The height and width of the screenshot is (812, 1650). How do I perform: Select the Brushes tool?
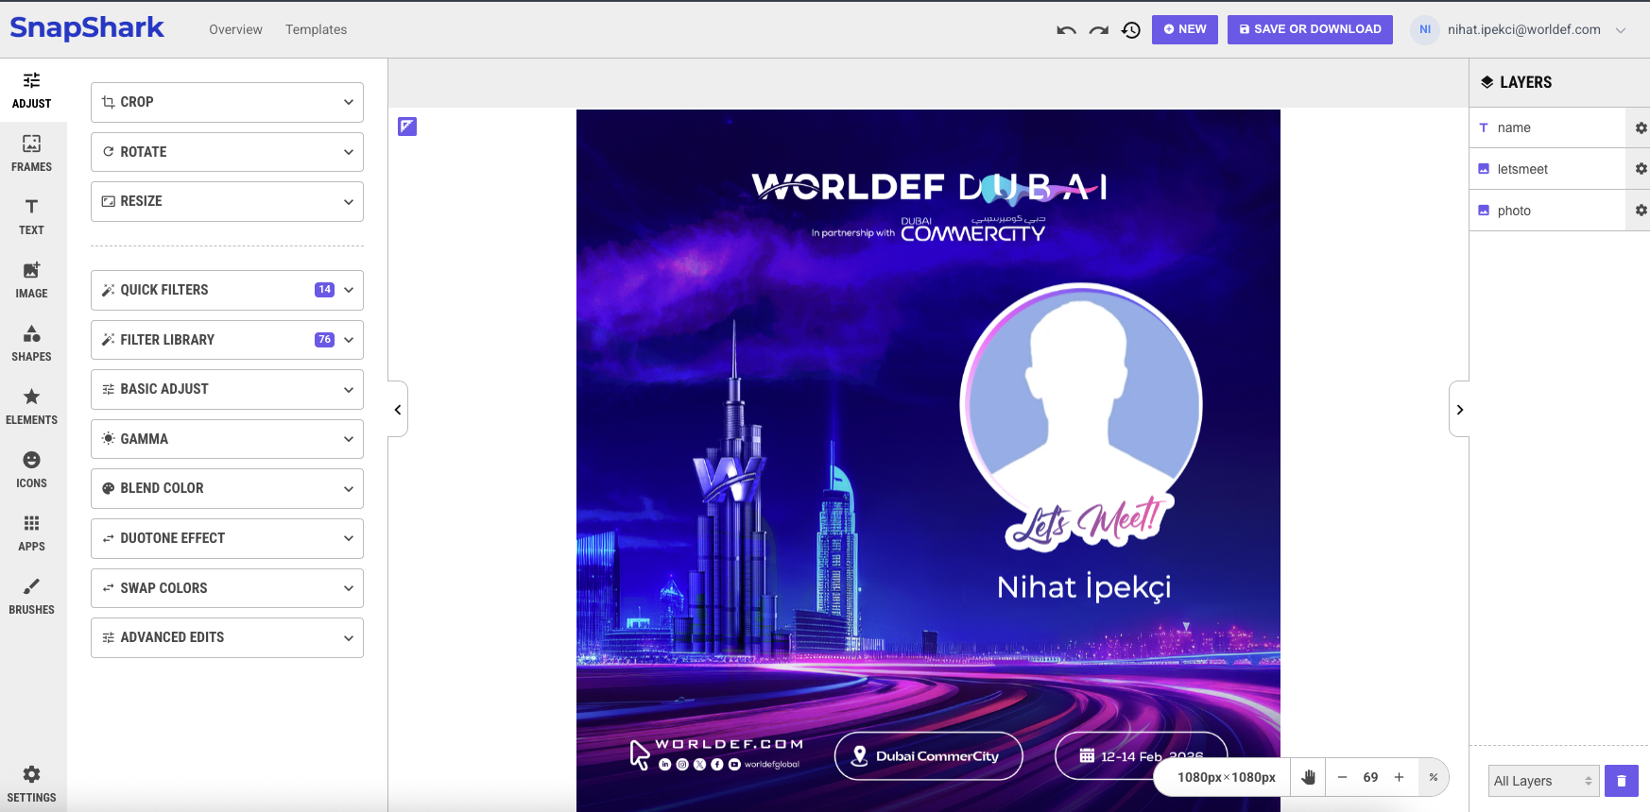[32, 597]
